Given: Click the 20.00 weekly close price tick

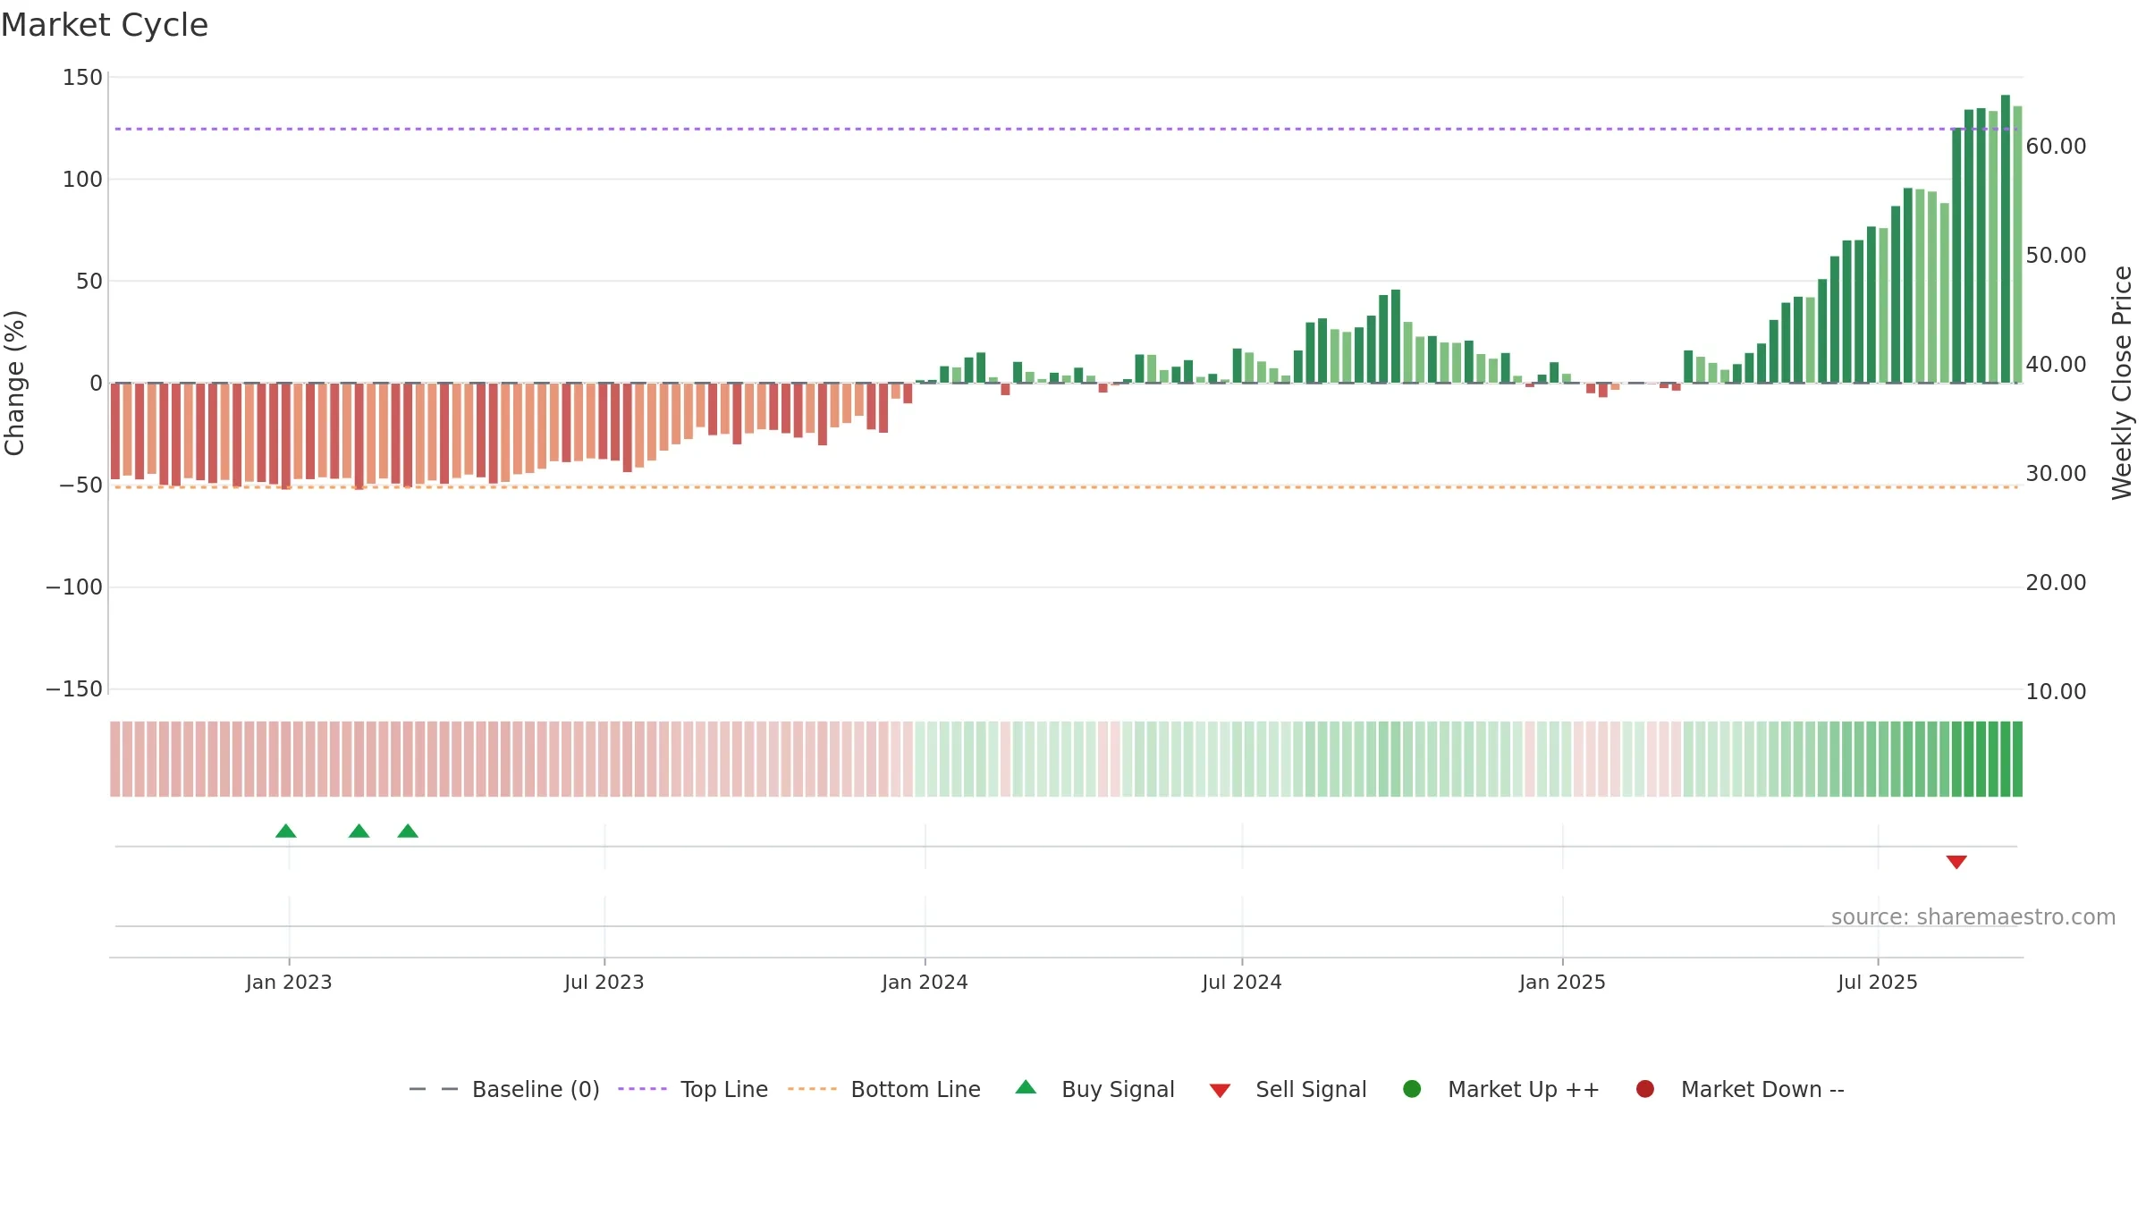Looking at the screenshot, I should coord(2056,583).
